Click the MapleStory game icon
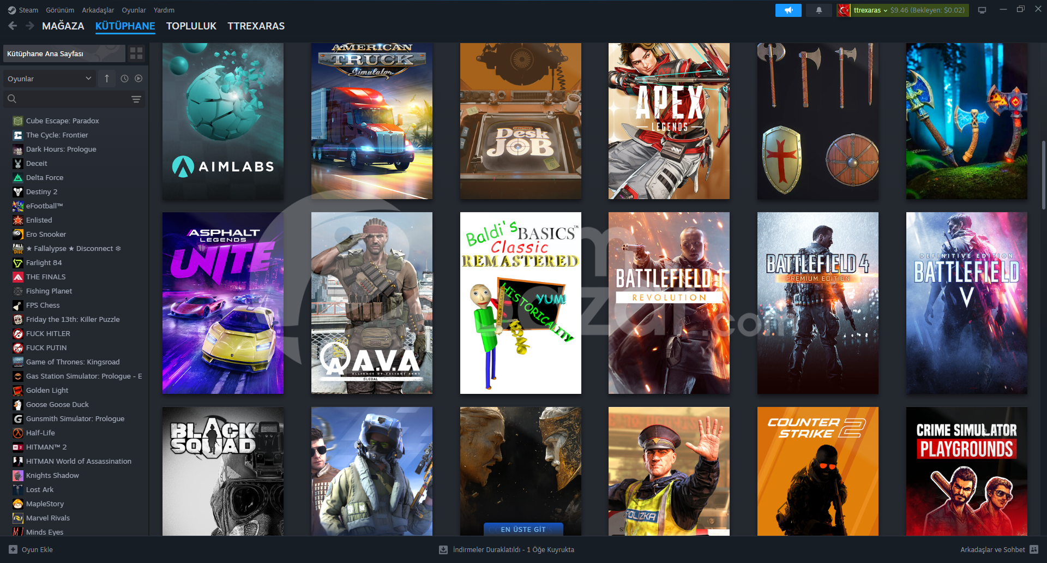Screen dimensions: 1047x563 tap(18, 504)
